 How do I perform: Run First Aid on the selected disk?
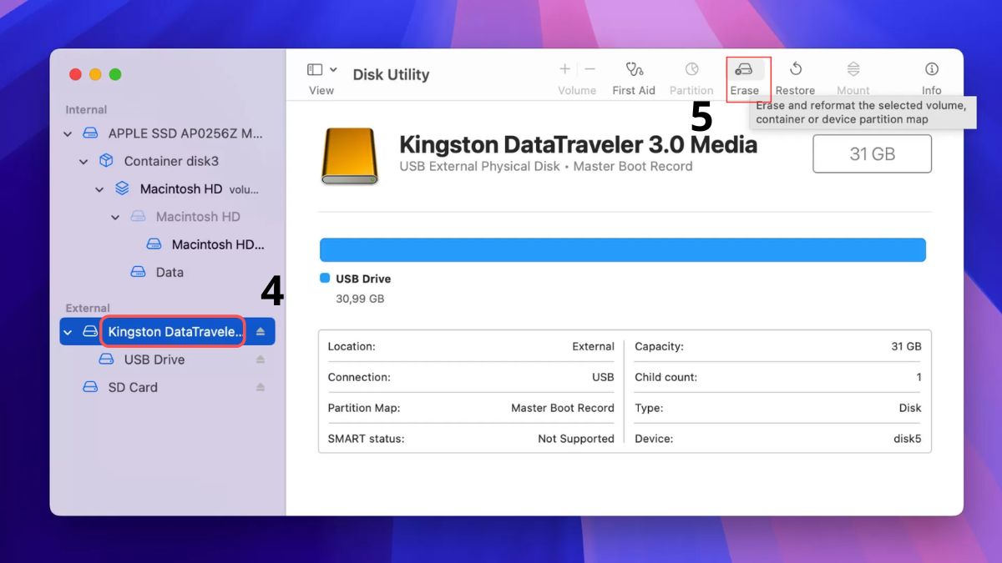click(x=634, y=75)
